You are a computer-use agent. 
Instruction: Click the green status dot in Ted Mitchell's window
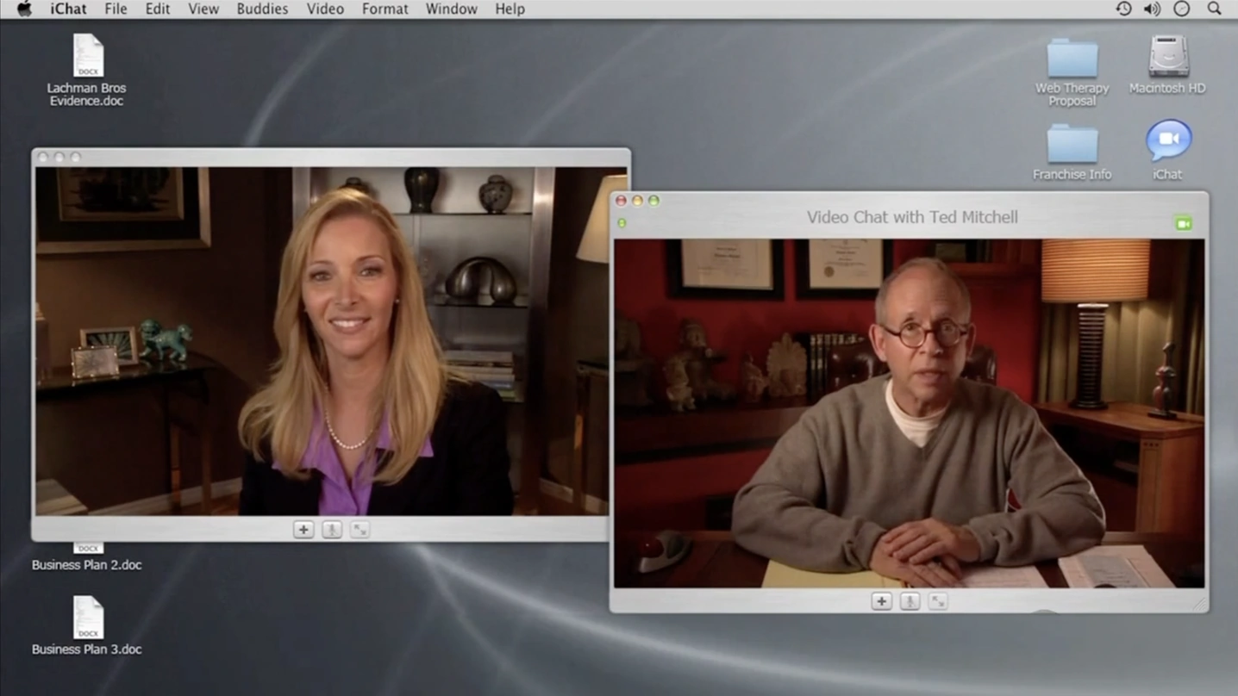(622, 223)
